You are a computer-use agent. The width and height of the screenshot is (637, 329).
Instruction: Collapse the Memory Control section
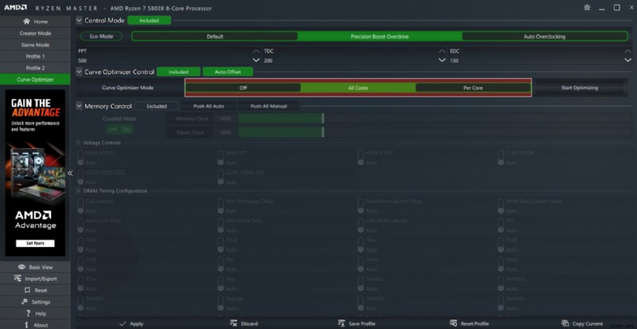79,106
